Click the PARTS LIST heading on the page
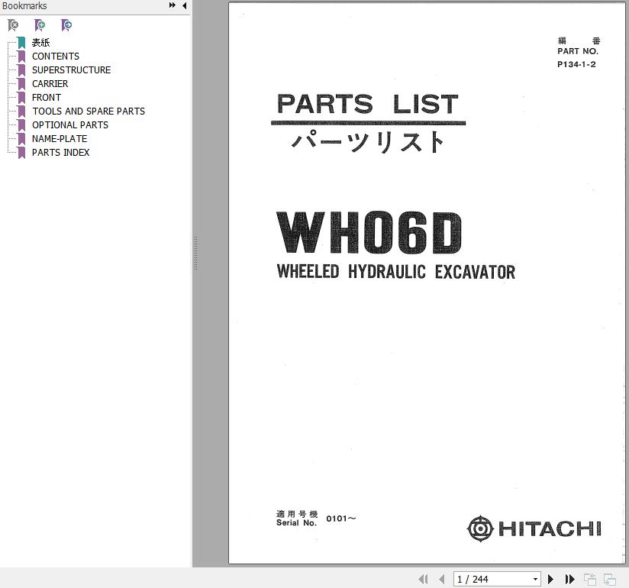This screenshot has height=588, width=629. tap(368, 104)
